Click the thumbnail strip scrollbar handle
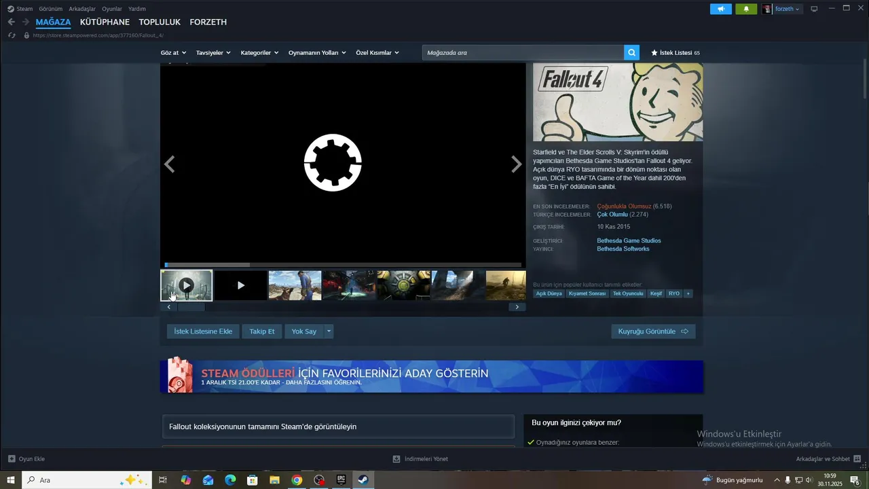 (x=191, y=307)
